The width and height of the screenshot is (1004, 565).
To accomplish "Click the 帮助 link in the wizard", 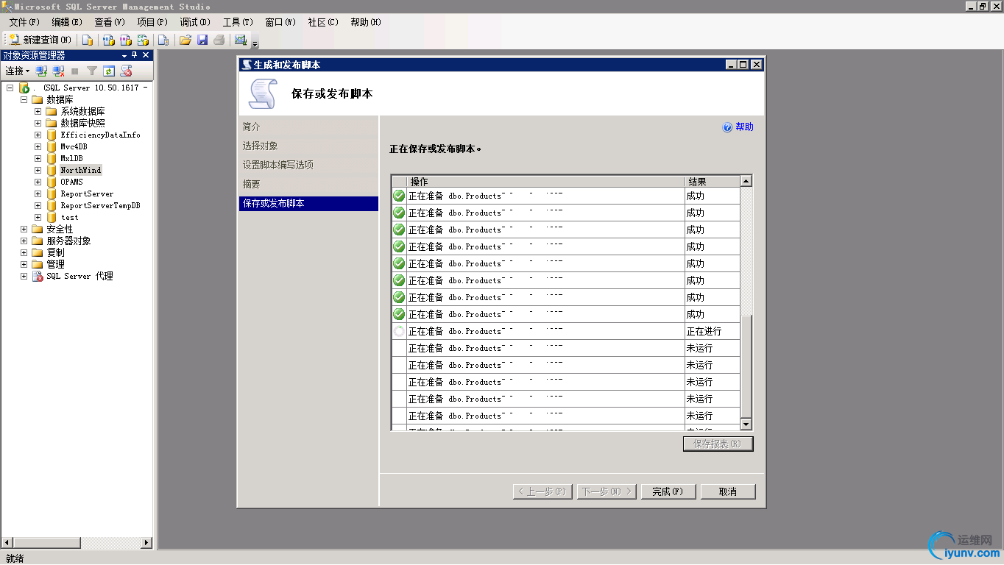I will [738, 127].
